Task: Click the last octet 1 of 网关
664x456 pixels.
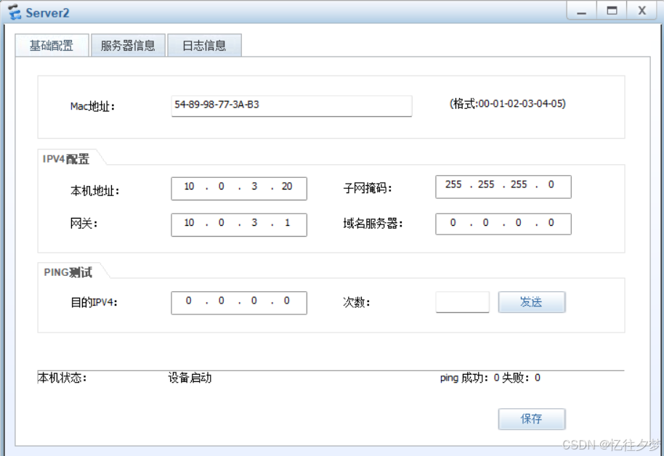Action: [288, 223]
